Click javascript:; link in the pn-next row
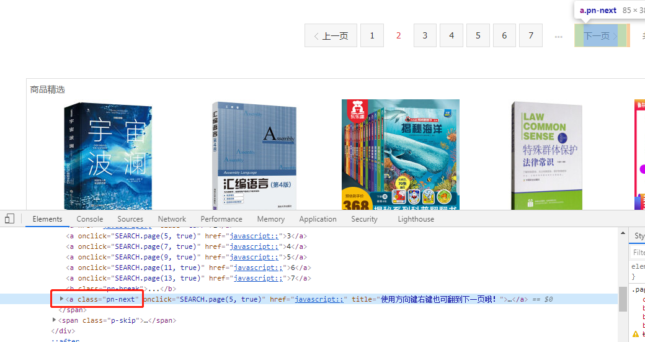This screenshot has width=645, height=342. tap(319, 299)
